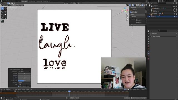The height and width of the screenshot is (100, 178).
Task: Select the Rotate tool
Action: (6, 12)
